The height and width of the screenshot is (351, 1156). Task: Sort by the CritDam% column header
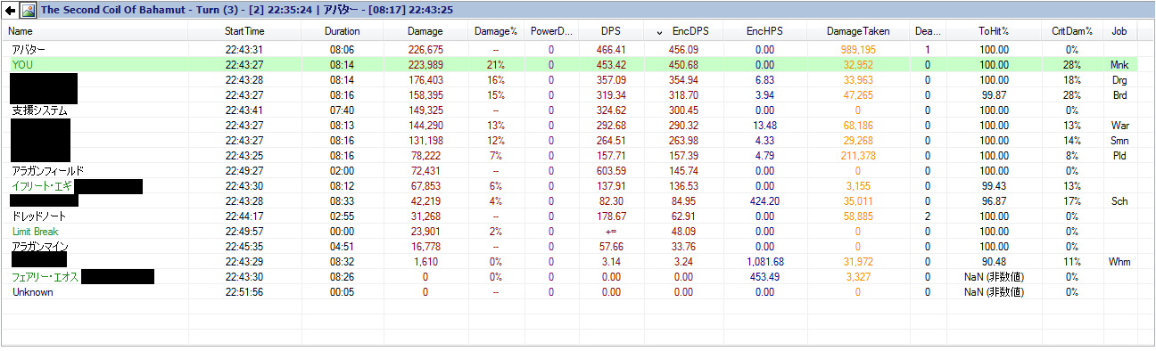point(1073,31)
